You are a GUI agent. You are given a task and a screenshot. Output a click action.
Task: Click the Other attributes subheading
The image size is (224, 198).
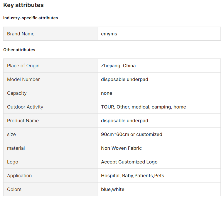coord(19,50)
